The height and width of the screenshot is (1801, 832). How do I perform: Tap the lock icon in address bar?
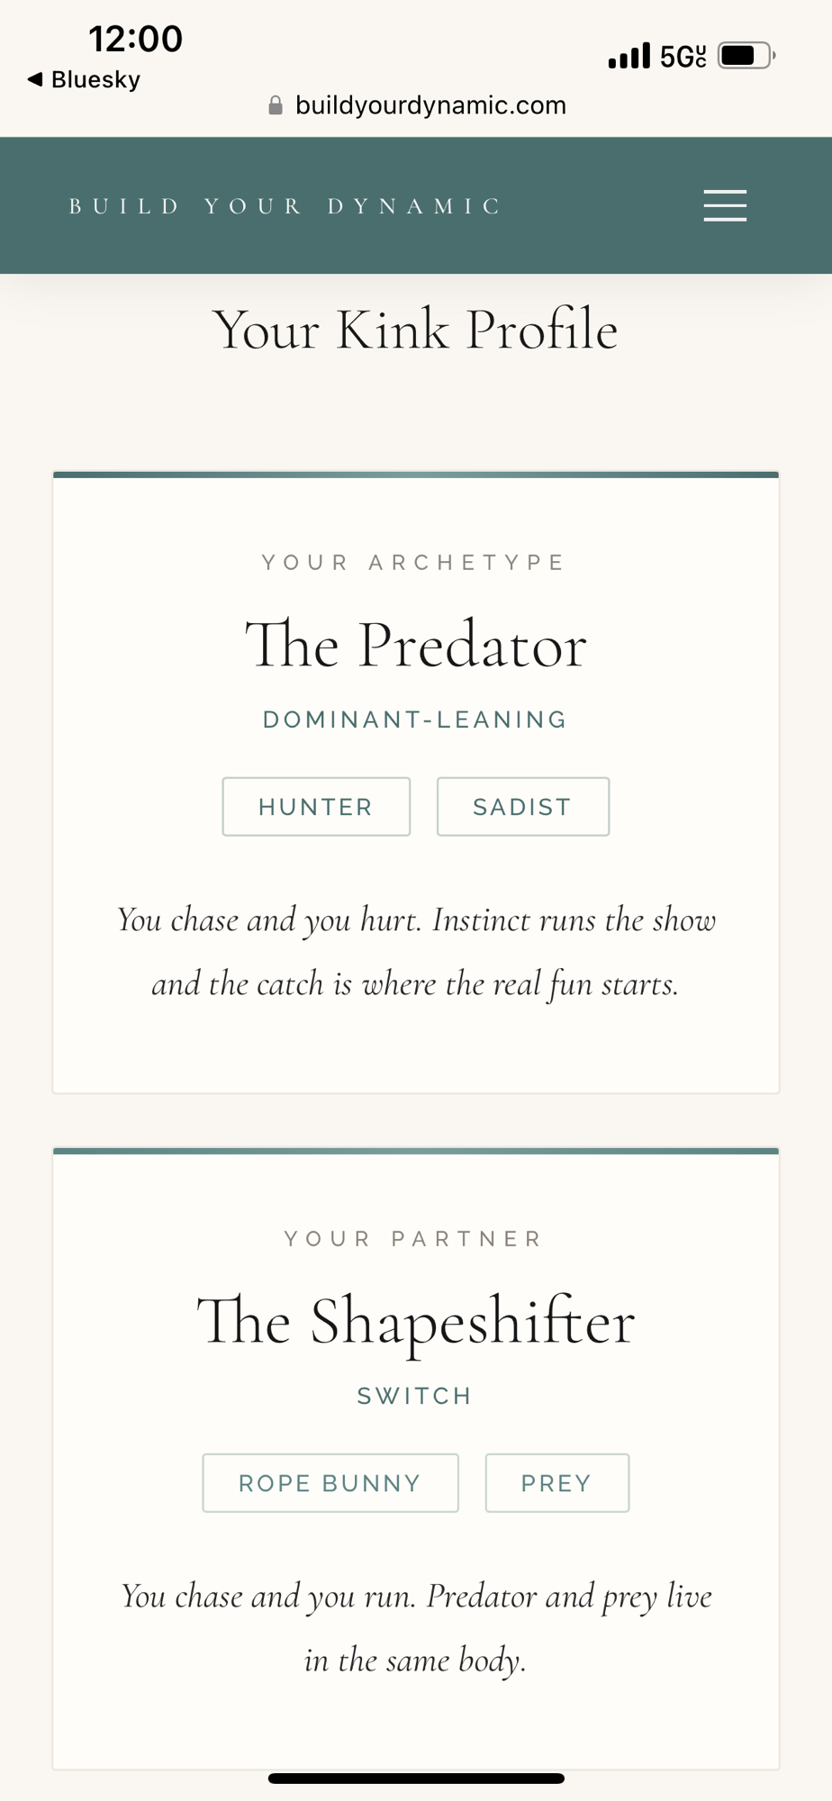click(x=276, y=106)
